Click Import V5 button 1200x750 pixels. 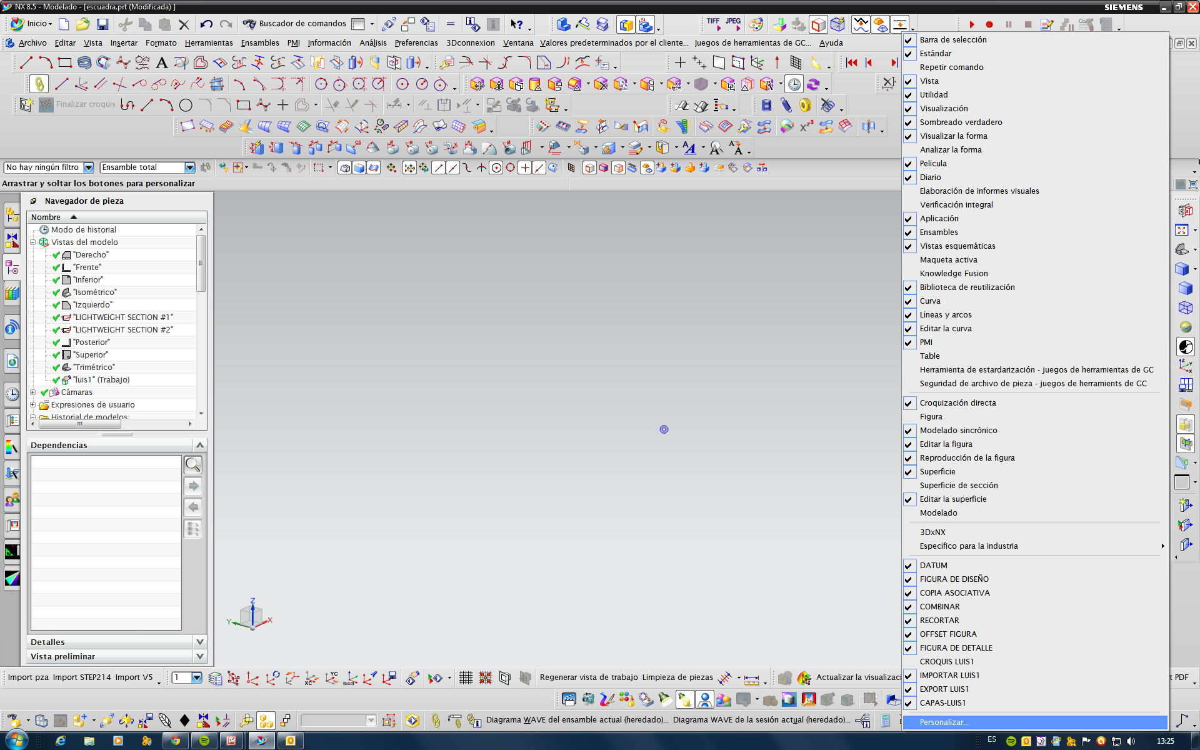click(x=134, y=677)
